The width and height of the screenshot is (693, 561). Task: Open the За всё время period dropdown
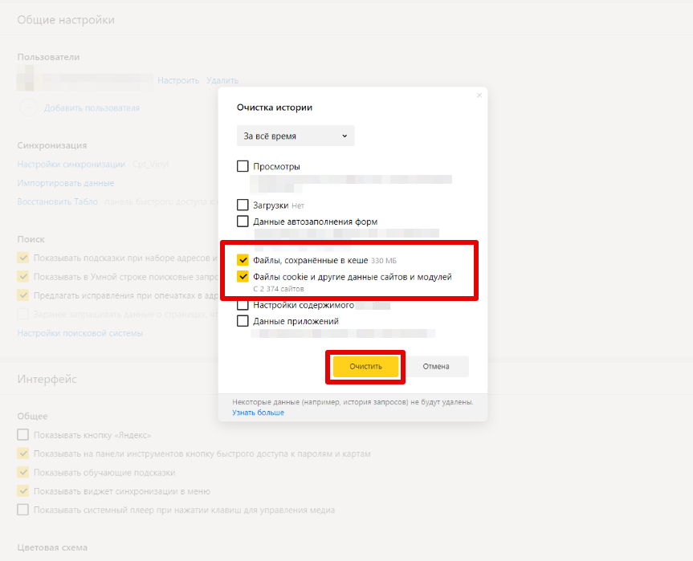(x=296, y=136)
